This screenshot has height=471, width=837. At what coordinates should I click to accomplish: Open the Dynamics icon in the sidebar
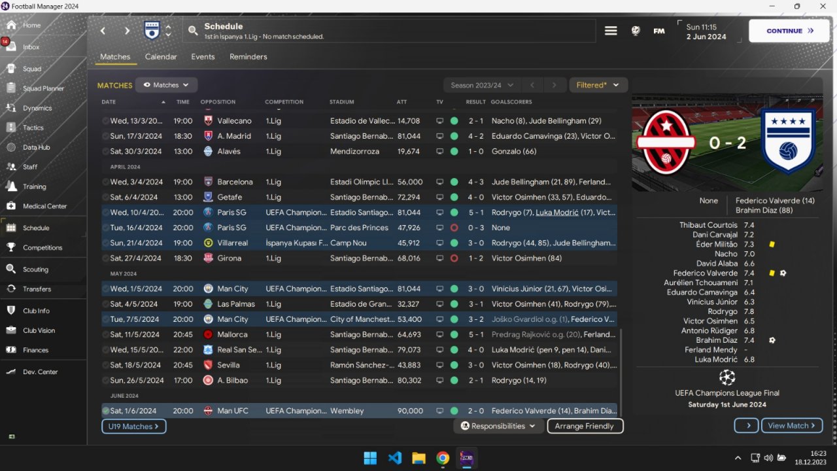[11, 108]
